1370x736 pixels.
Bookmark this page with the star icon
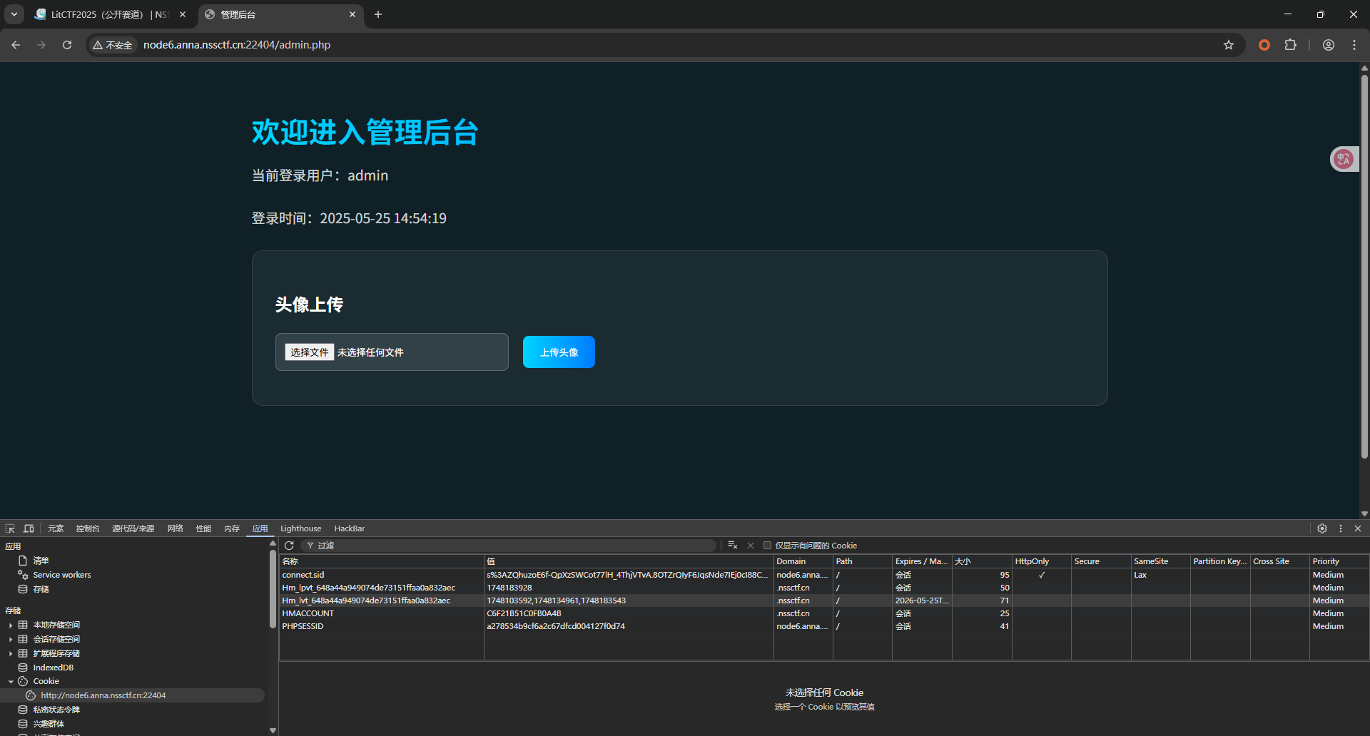[x=1228, y=45]
